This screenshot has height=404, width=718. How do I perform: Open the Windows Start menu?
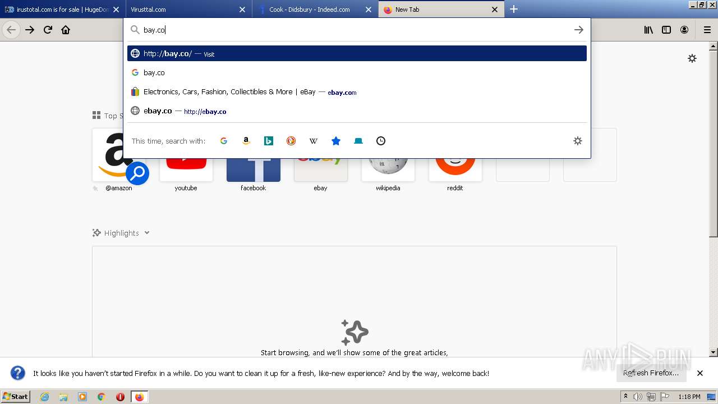(16, 397)
